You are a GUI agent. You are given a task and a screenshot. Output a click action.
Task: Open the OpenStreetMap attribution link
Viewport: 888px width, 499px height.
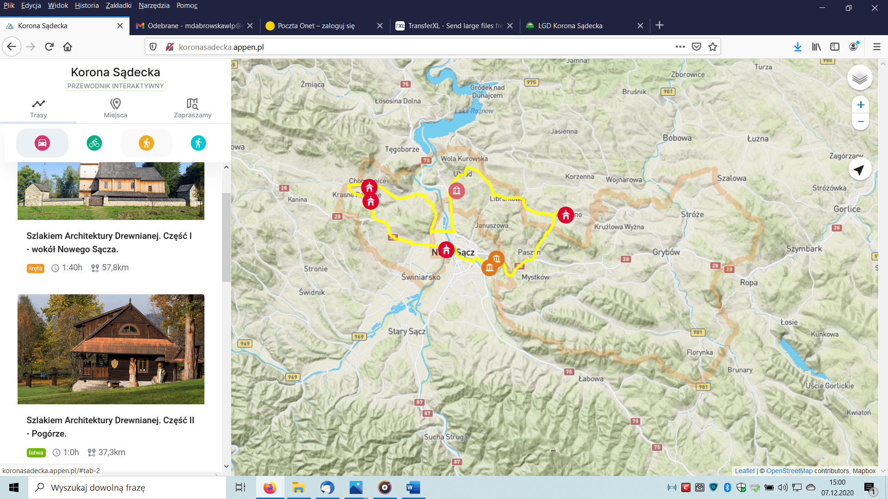(789, 471)
